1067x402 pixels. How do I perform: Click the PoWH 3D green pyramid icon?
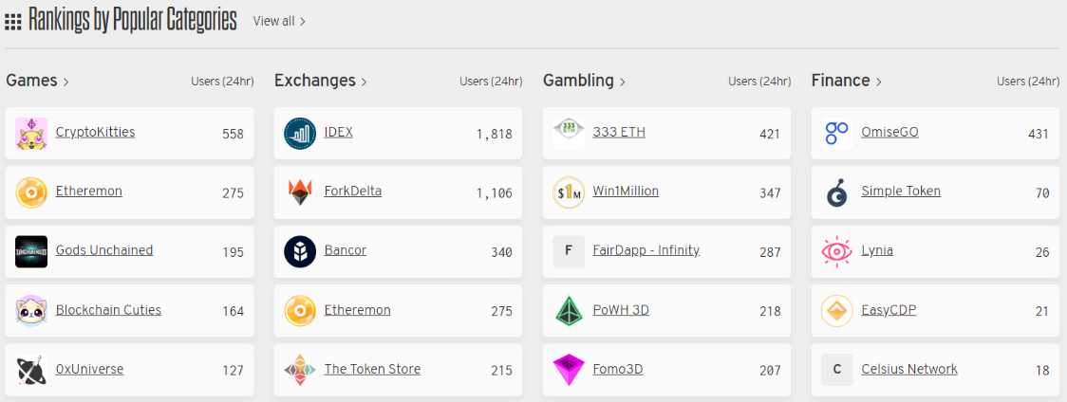tap(569, 311)
